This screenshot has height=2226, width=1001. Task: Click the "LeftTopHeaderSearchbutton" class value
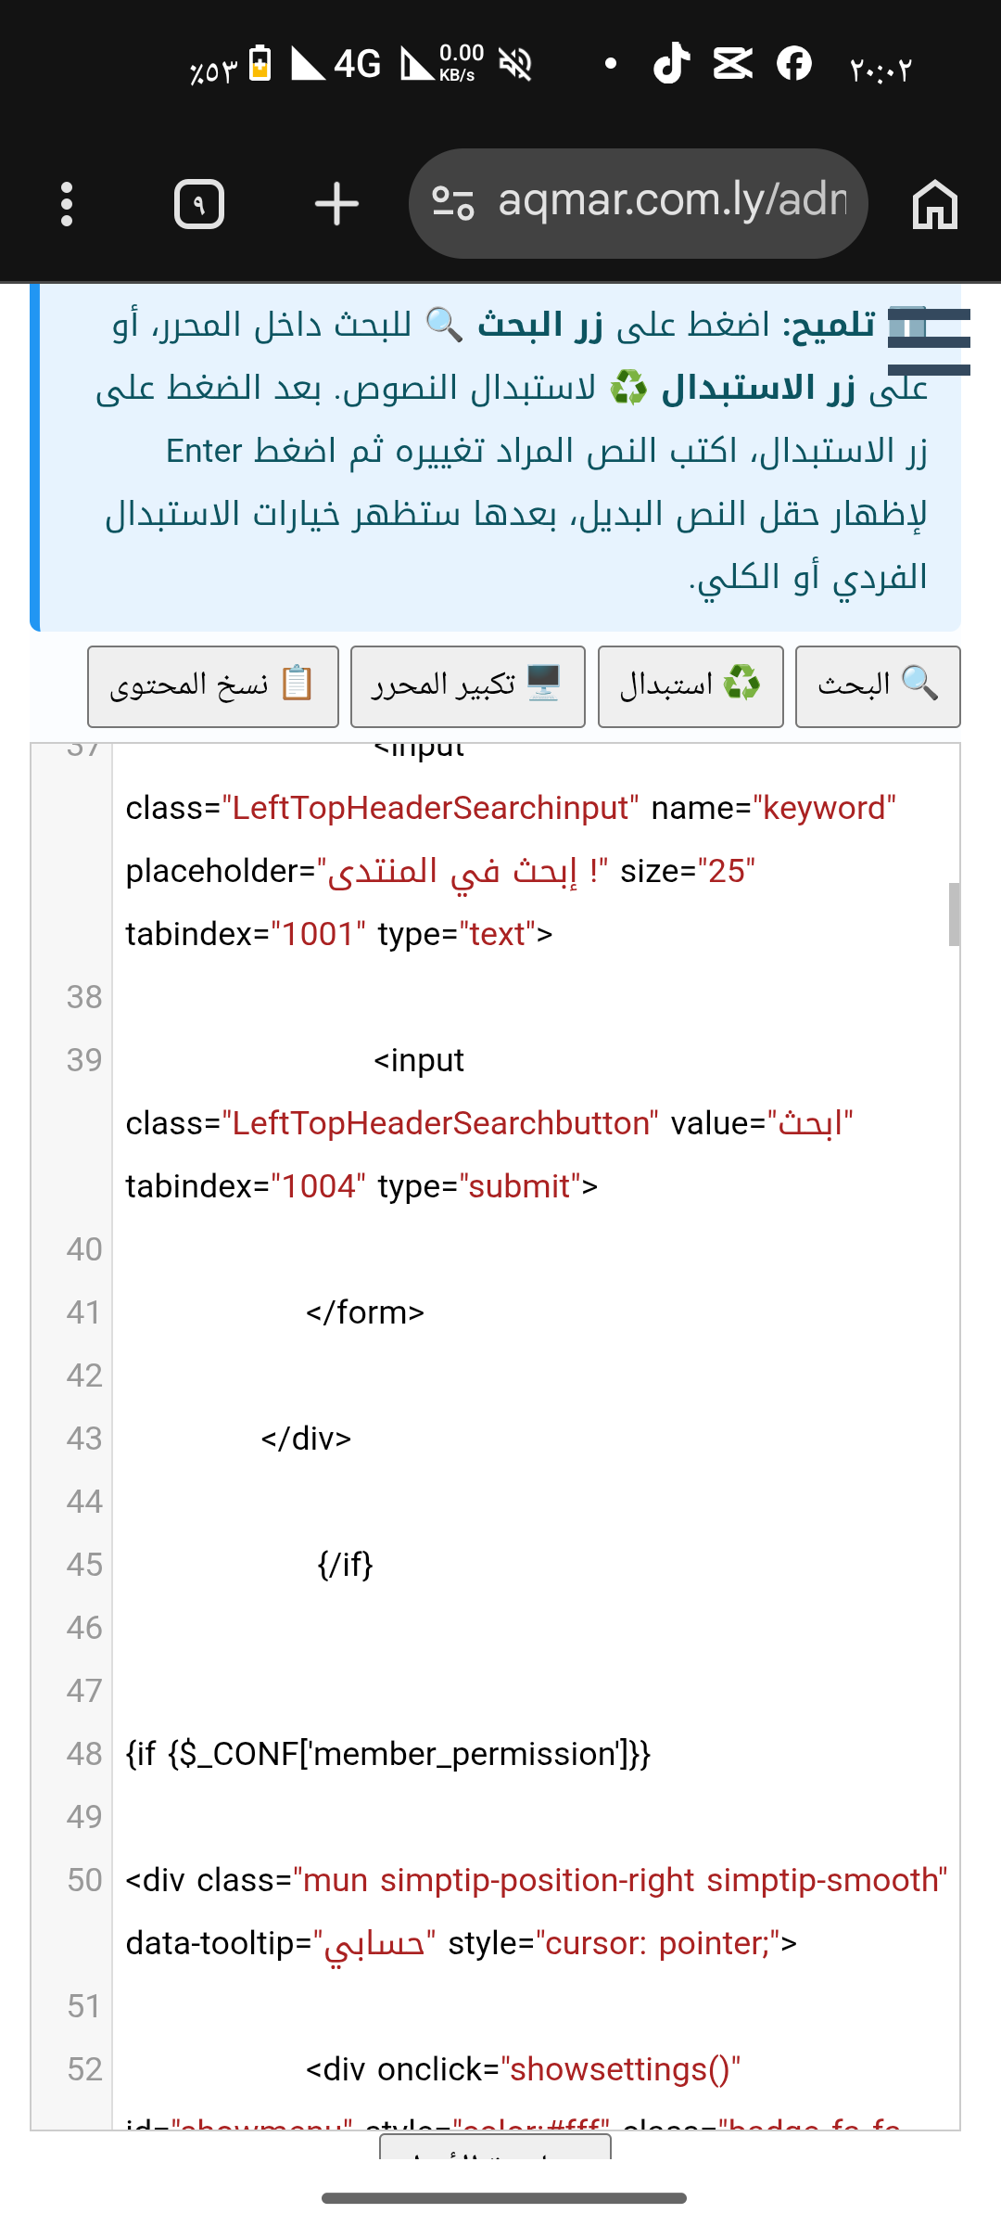[441, 1123]
